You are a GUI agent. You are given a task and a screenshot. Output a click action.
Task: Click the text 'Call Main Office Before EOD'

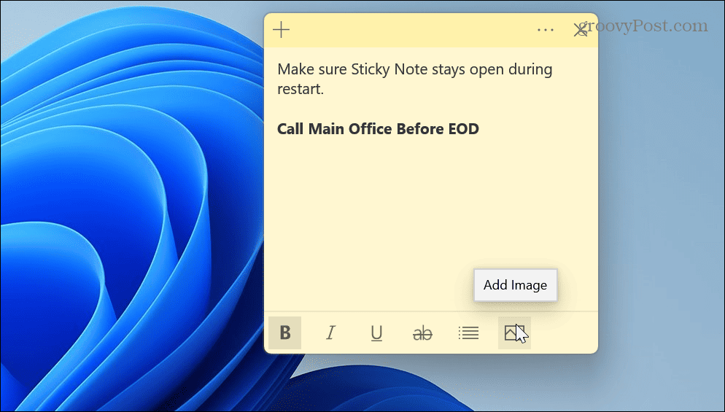378,129
